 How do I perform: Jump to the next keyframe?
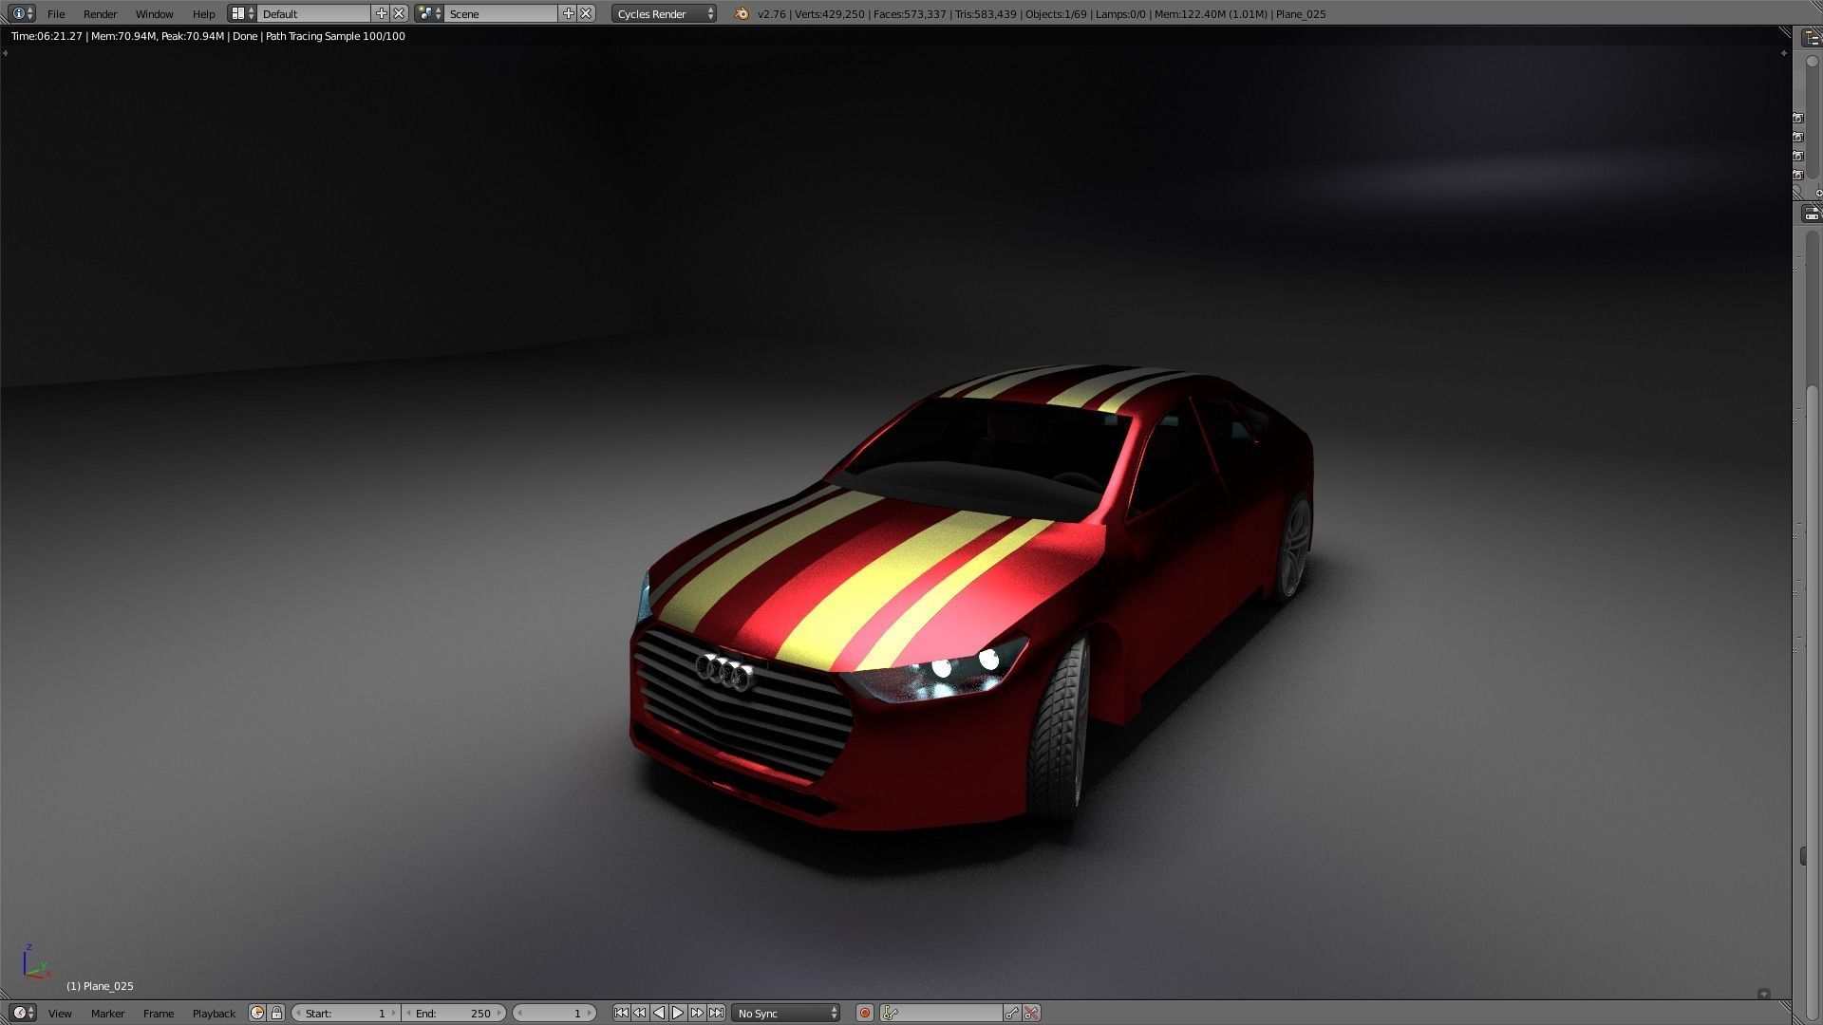[x=697, y=1013]
